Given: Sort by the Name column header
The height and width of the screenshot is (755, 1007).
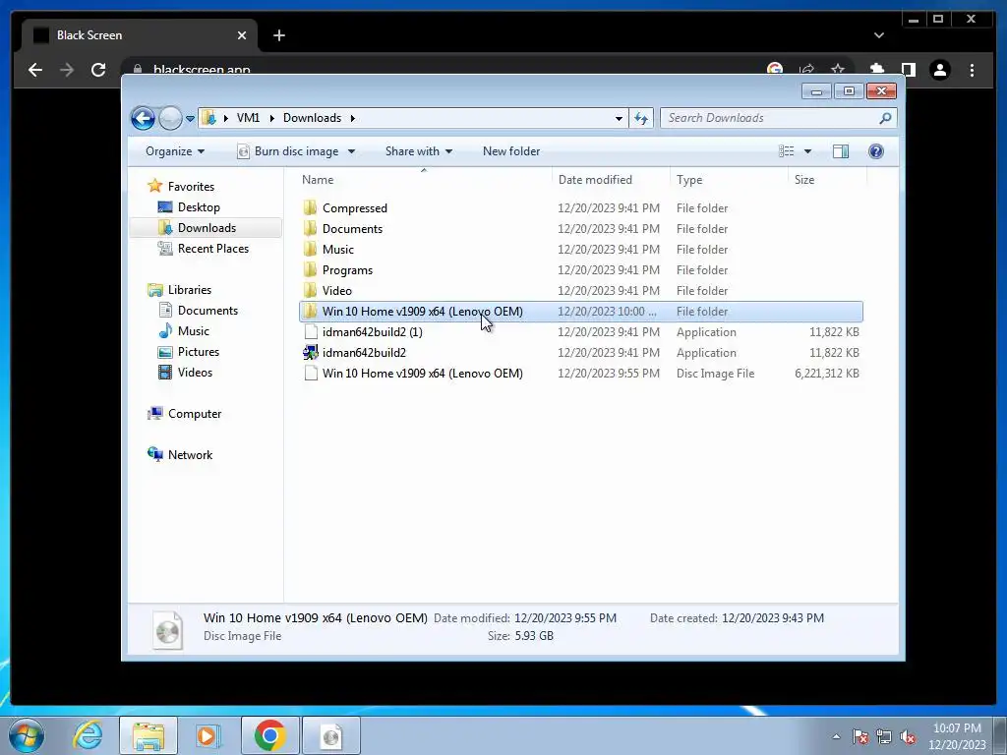Looking at the screenshot, I should pos(318,180).
